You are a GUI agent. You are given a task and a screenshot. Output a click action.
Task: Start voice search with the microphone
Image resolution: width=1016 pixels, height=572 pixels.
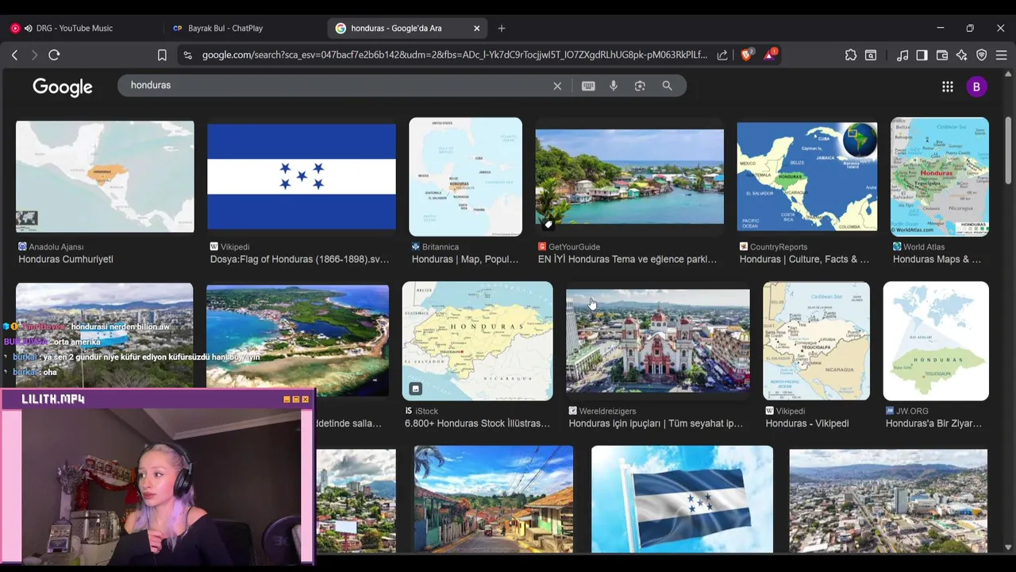tap(614, 86)
